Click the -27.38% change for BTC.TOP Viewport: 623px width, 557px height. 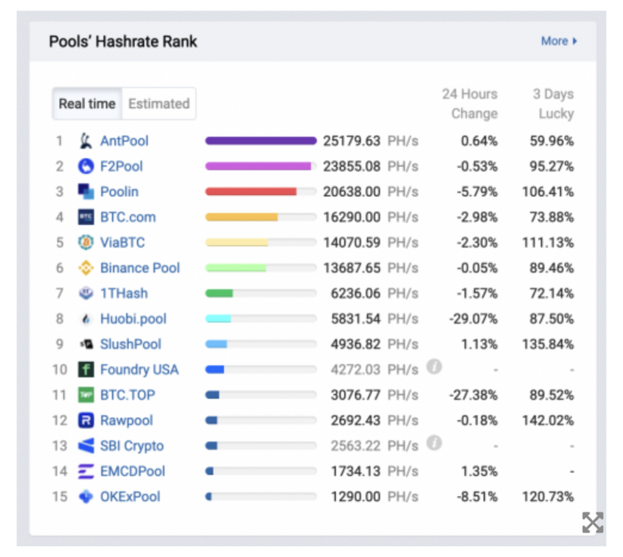pos(473,395)
